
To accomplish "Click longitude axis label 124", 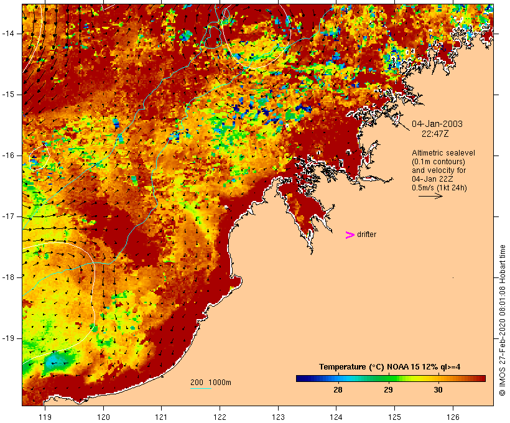I will [x=336, y=417].
